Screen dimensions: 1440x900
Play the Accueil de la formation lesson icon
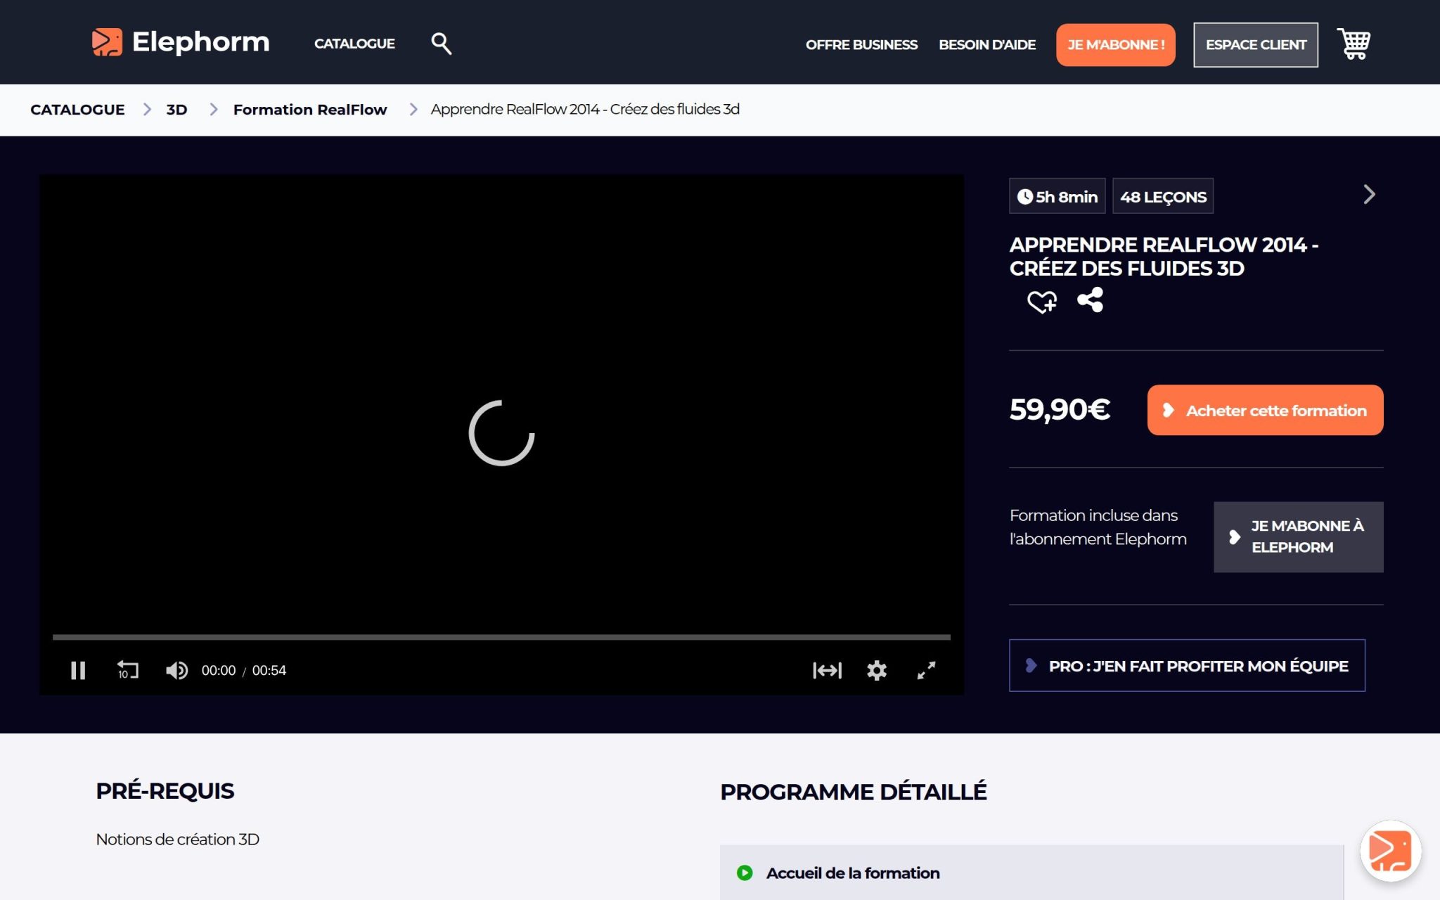pos(745,873)
